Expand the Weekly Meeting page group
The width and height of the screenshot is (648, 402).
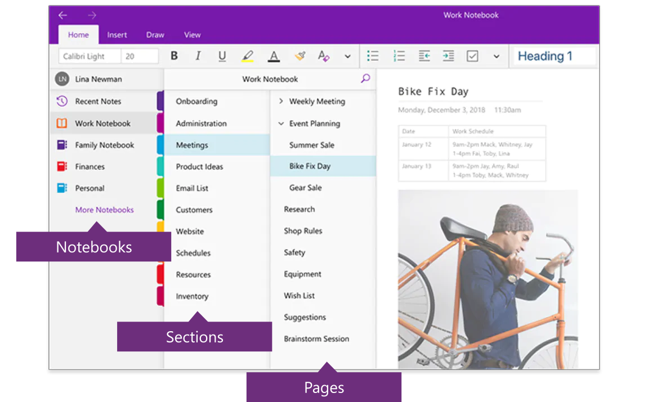[x=281, y=101]
